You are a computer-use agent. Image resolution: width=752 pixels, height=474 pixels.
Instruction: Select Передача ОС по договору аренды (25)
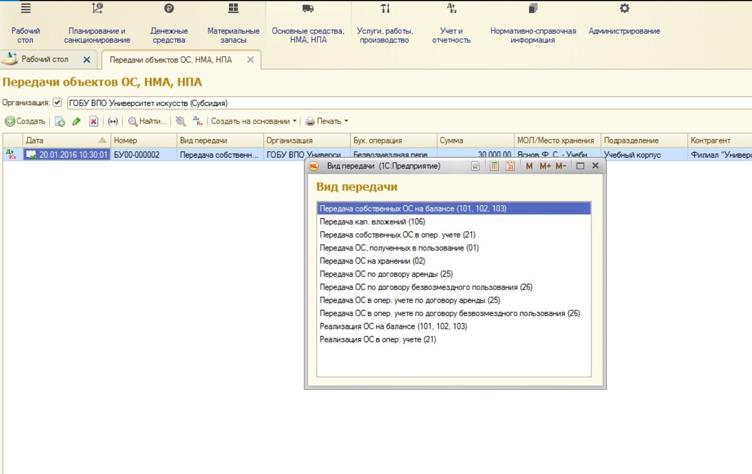click(454, 274)
